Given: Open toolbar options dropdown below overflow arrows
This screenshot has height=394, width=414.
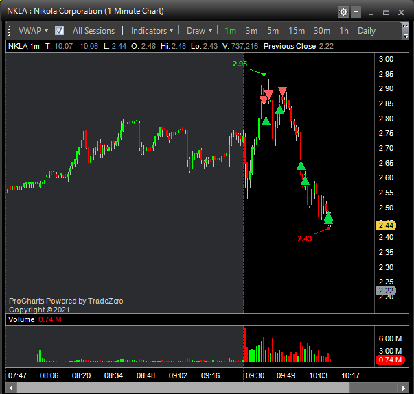Looking at the screenshot, I should tap(405, 36).
